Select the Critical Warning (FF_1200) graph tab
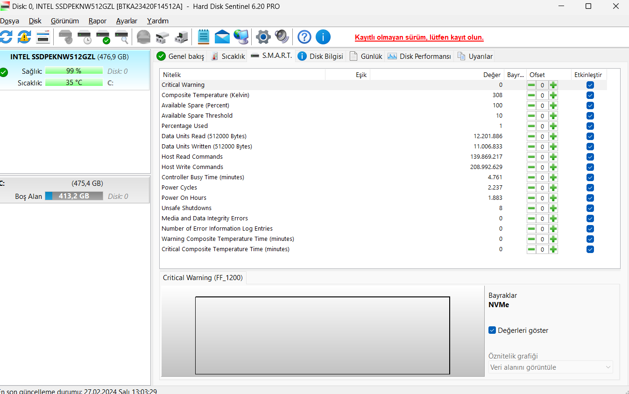 [x=203, y=278]
